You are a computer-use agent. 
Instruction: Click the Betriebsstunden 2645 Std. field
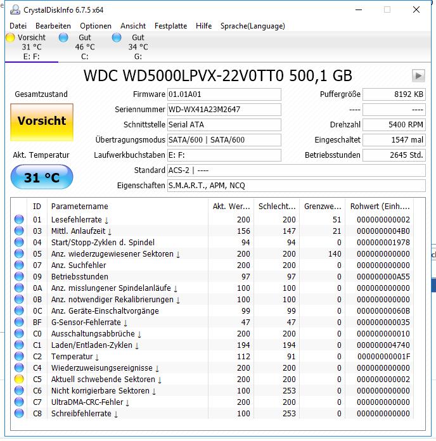click(394, 155)
